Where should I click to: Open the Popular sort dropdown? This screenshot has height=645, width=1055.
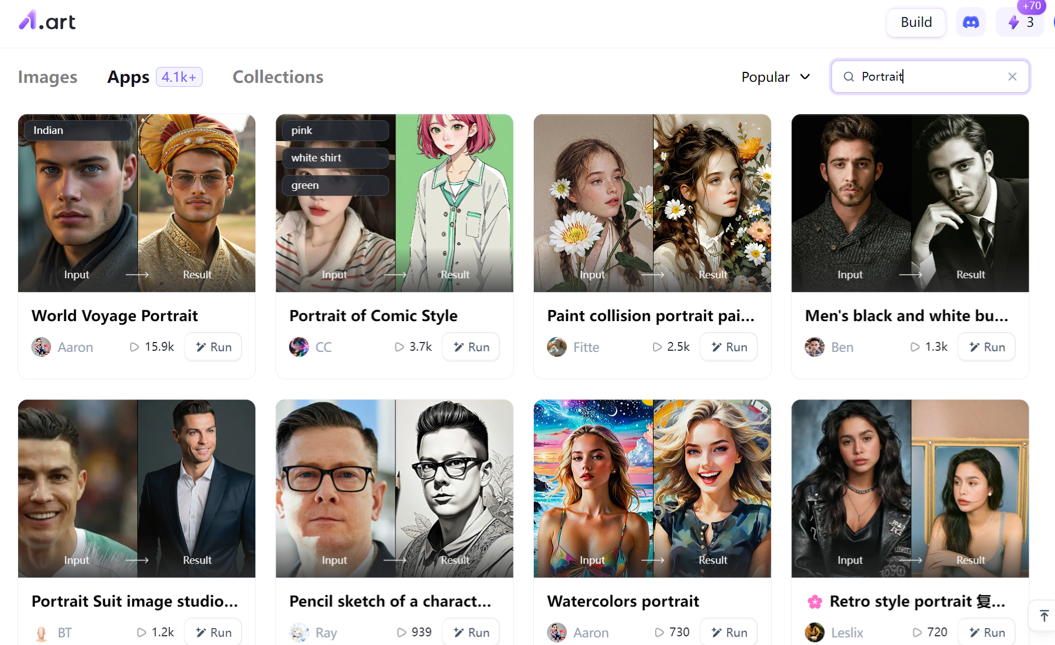(x=775, y=77)
